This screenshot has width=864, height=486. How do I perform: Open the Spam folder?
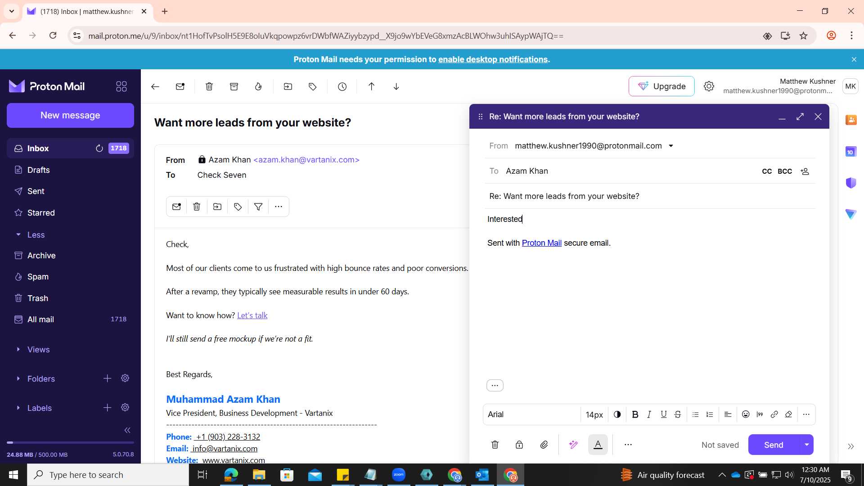[x=70, y=277]
